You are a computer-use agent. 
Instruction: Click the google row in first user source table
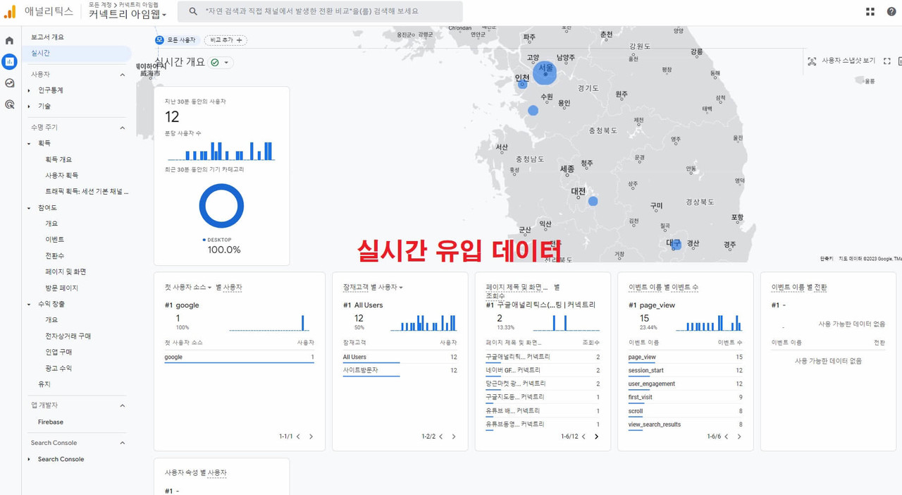pos(239,357)
